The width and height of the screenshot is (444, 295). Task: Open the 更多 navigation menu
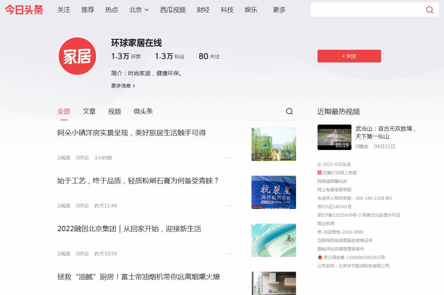(x=279, y=10)
